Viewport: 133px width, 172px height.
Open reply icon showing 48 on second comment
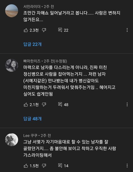point(60,104)
